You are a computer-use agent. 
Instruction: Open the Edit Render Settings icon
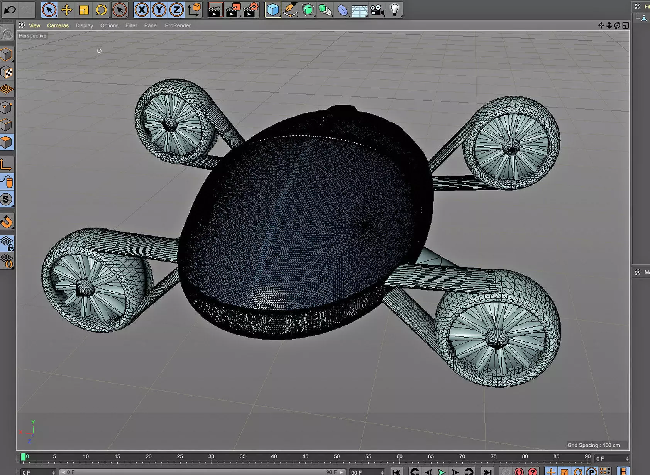point(251,10)
